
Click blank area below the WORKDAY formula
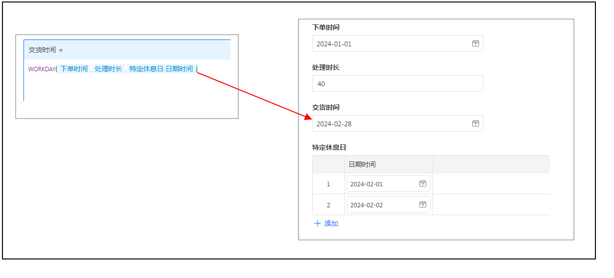point(127,88)
